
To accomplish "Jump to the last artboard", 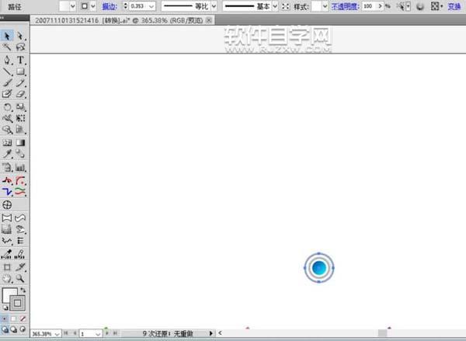I will pos(115,333).
